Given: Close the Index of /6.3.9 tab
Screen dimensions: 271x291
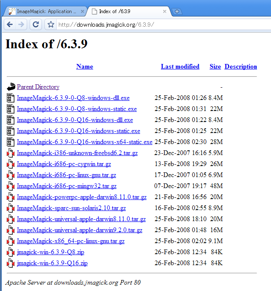Looking at the screenshot, I should coord(165,11).
